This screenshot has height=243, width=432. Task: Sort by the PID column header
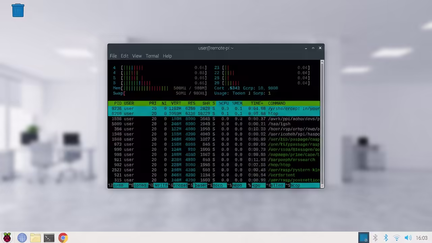[x=118, y=103]
